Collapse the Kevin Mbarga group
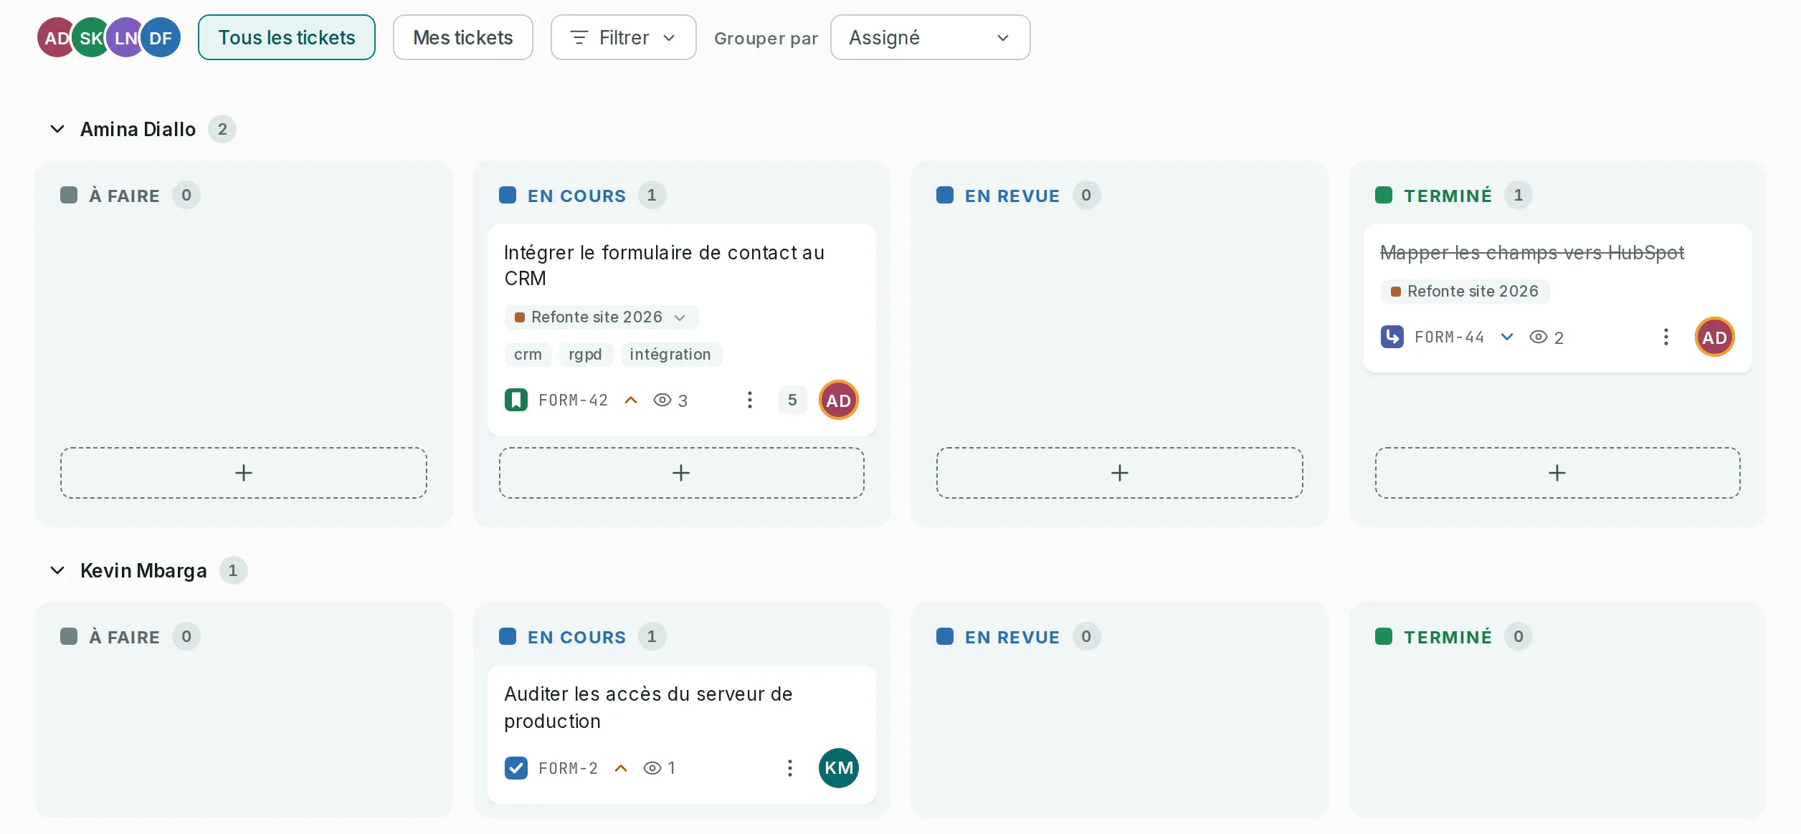 (x=57, y=570)
